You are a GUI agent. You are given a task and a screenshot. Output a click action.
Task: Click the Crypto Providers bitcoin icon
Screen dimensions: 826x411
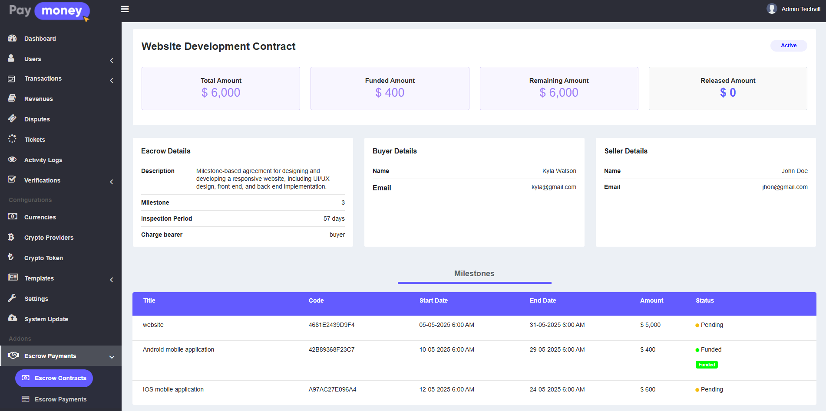11,237
